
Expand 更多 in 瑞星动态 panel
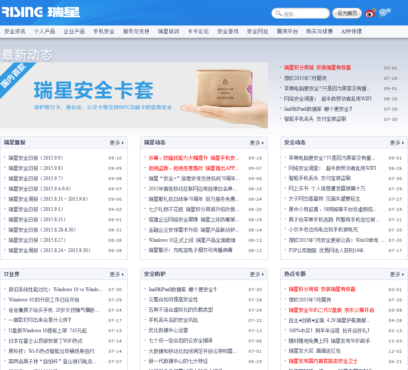(x=257, y=143)
